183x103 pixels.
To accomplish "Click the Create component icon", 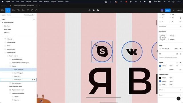I will [89, 10].
